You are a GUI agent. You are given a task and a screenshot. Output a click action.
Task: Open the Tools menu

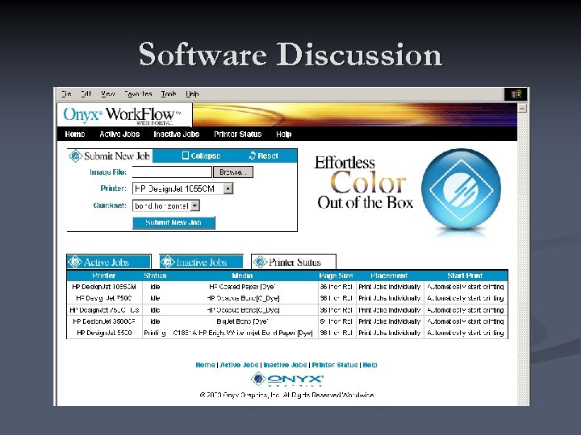169,94
